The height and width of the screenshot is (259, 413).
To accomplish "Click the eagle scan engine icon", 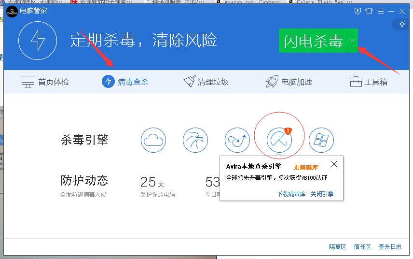I will point(195,140).
